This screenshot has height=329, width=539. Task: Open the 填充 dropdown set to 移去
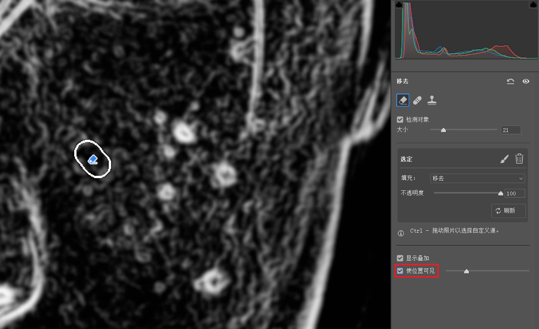click(x=477, y=178)
